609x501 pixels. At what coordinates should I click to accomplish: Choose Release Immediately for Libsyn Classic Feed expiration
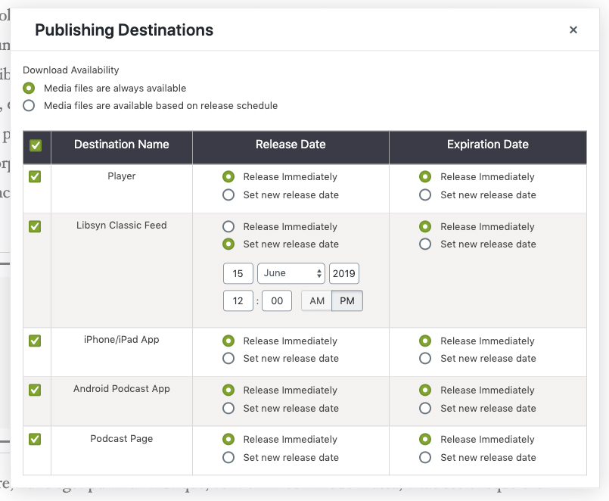[425, 226]
